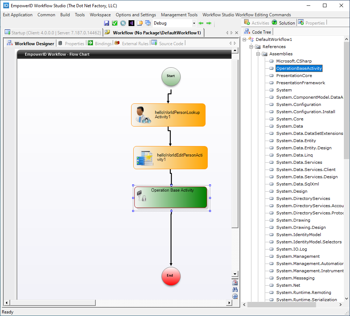Click the green checkmark compile icon

click(x=115, y=23)
